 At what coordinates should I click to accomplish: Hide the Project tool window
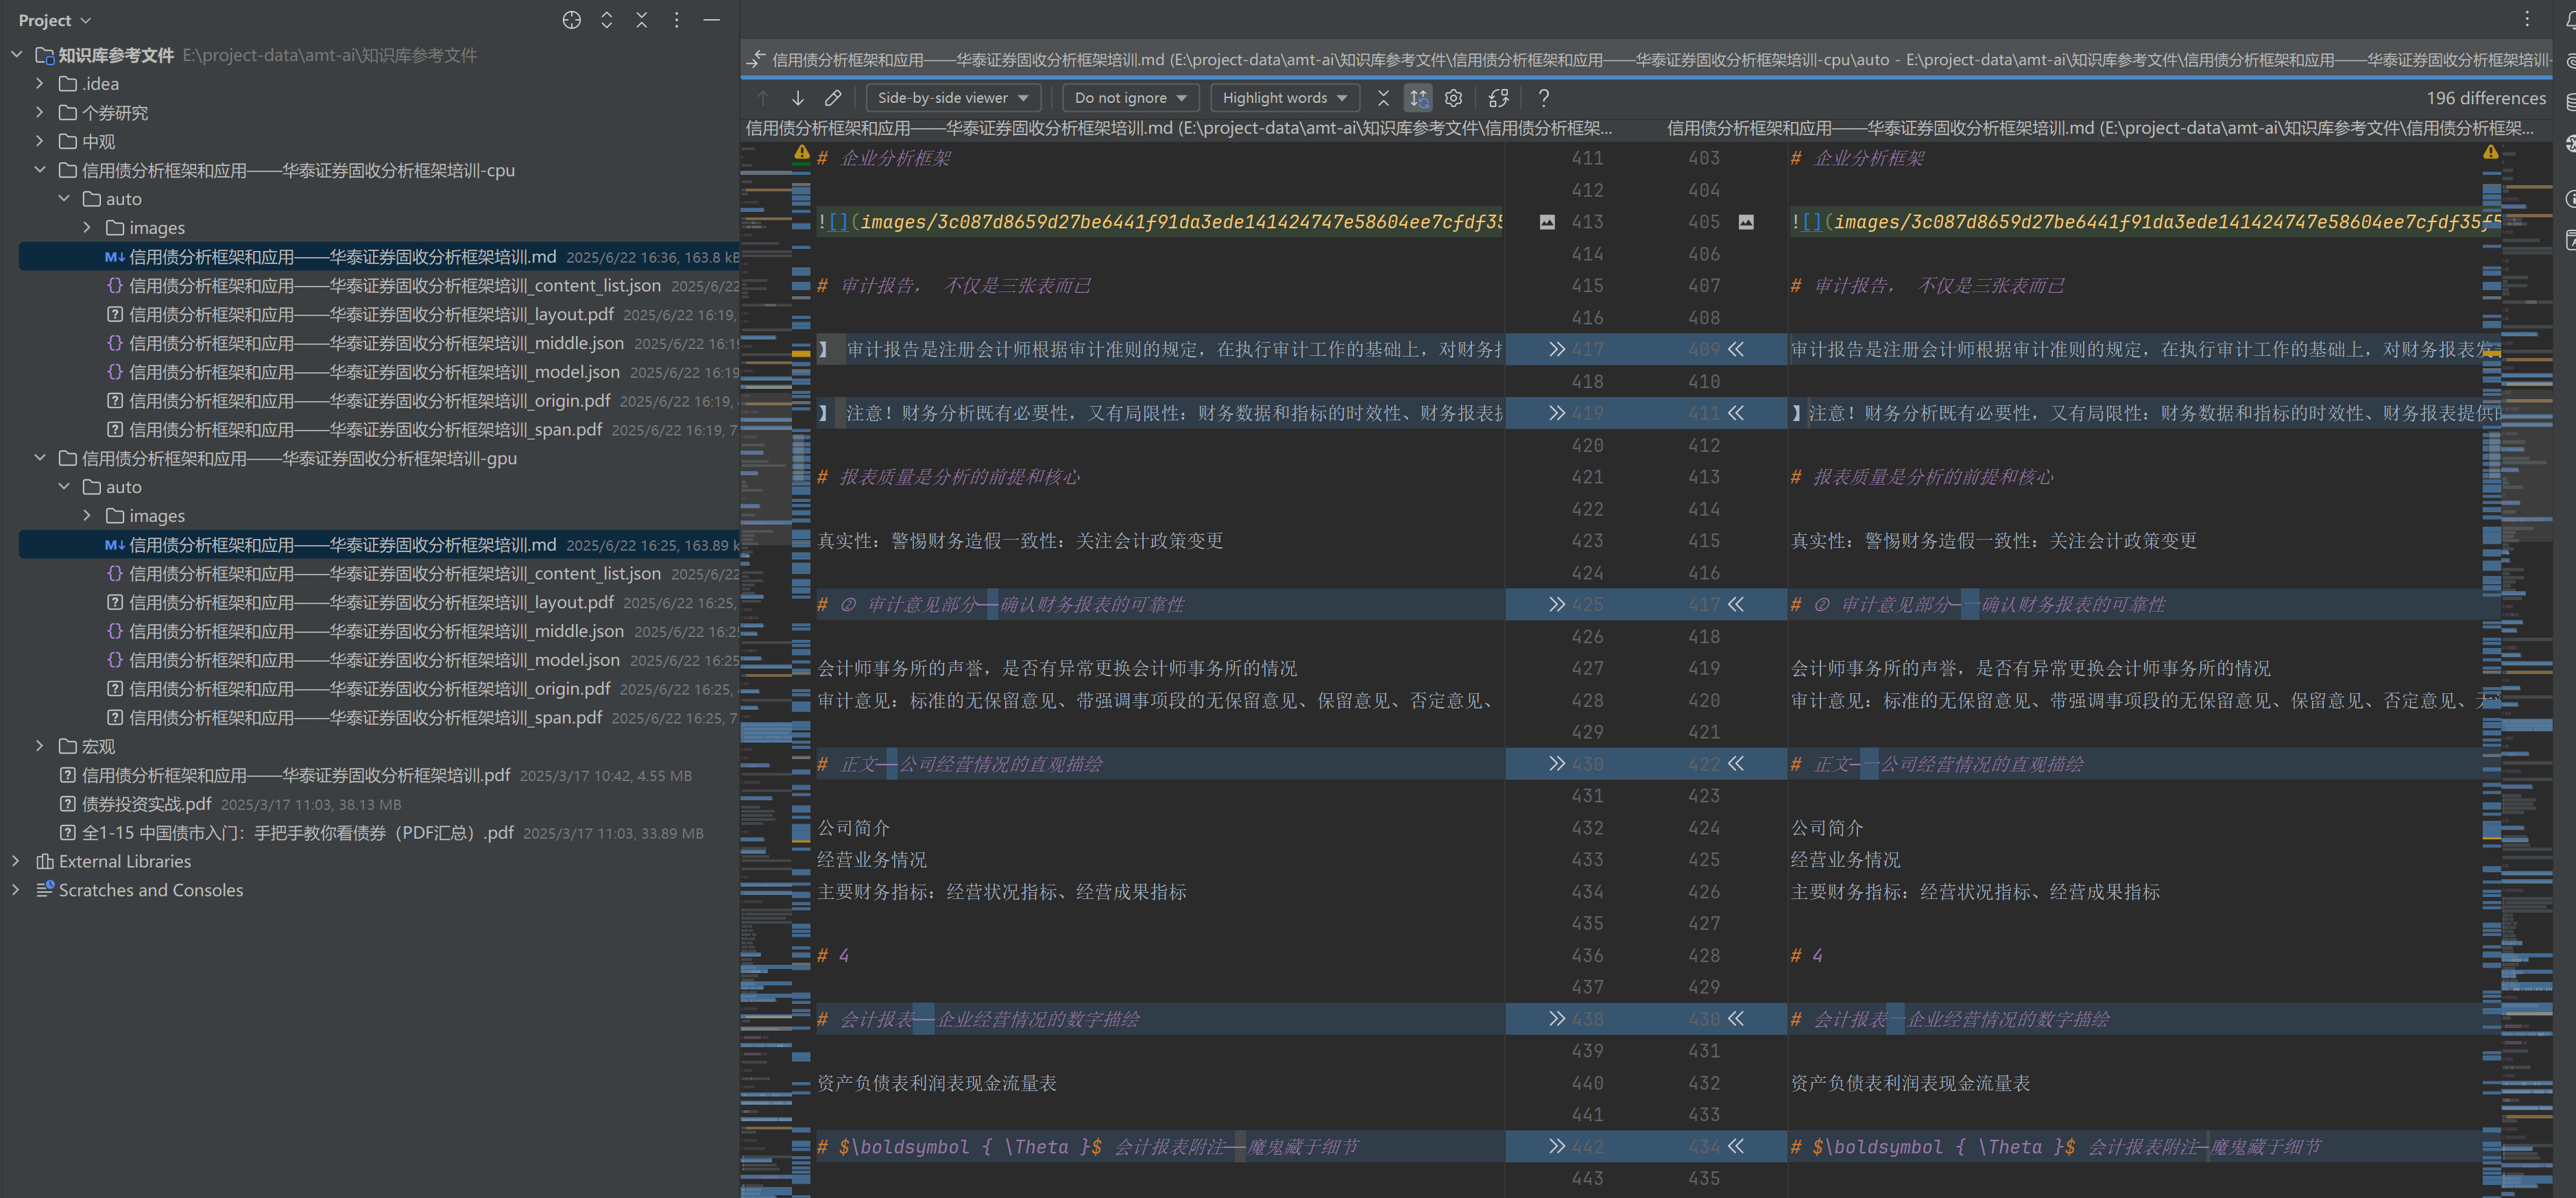click(x=711, y=20)
